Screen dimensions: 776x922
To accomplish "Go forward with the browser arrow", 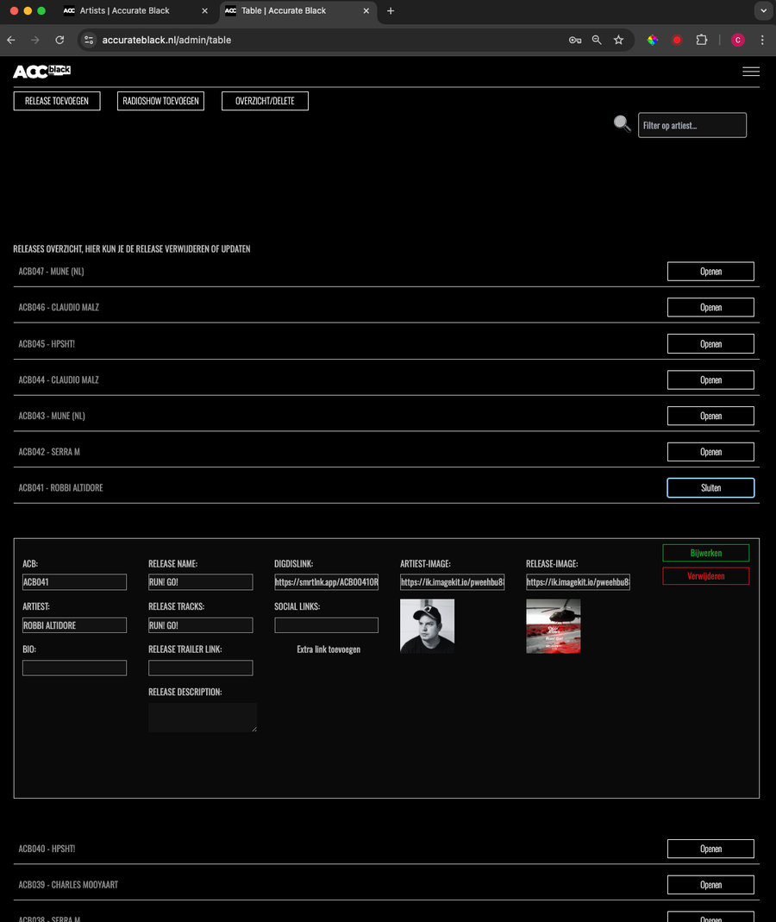I will [x=35, y=40].
